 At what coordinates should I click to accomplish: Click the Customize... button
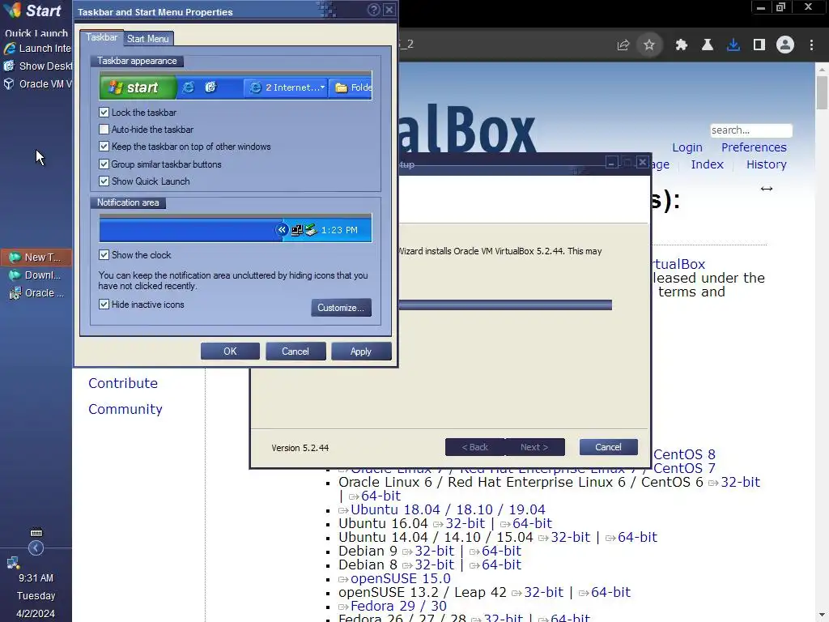tap(341, 308)
